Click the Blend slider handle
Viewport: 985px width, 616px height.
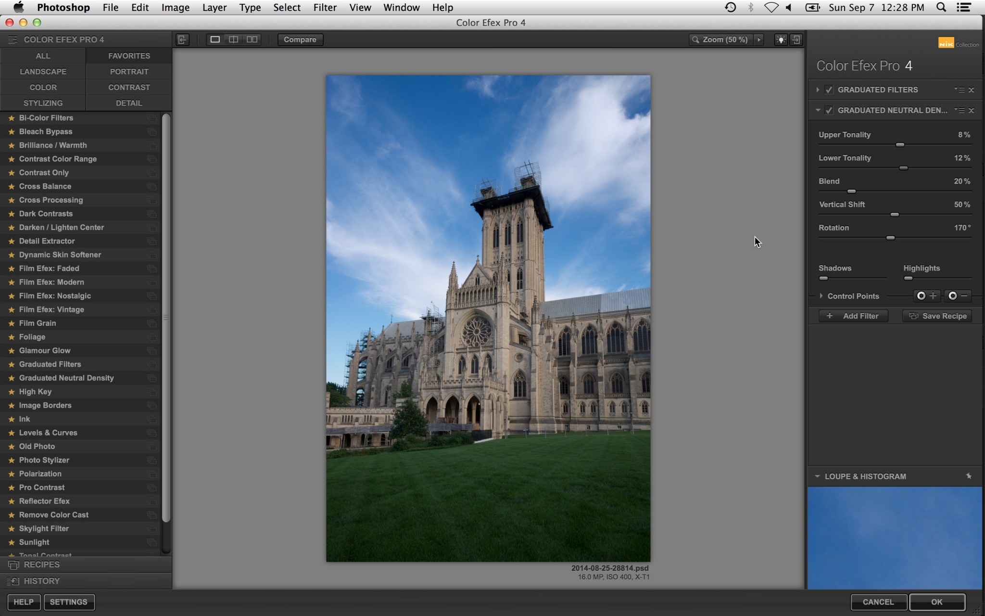(x=851, y=192)
